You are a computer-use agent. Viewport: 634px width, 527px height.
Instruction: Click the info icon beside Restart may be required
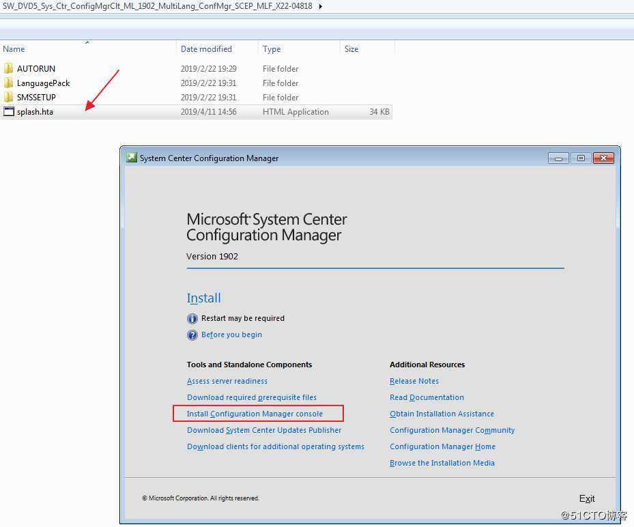coord(192,318)
